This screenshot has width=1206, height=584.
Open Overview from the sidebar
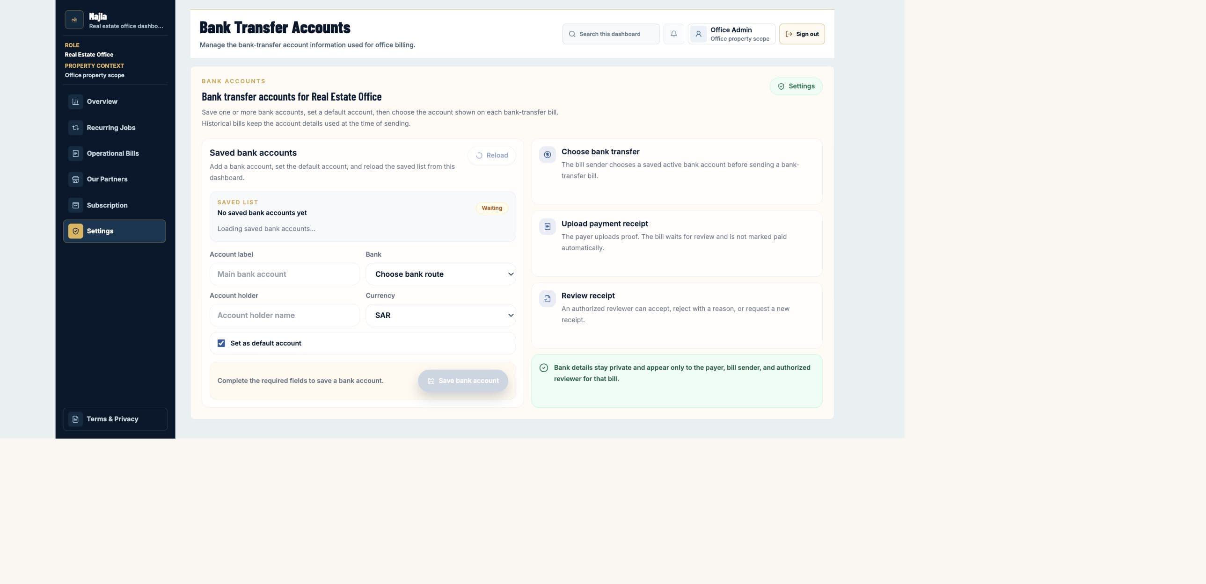[114, 101]
